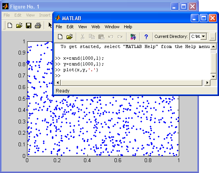Viewport: 219px width, 173px height.
Task: Click the MATLAB title bar text
Action: point(72,18)
